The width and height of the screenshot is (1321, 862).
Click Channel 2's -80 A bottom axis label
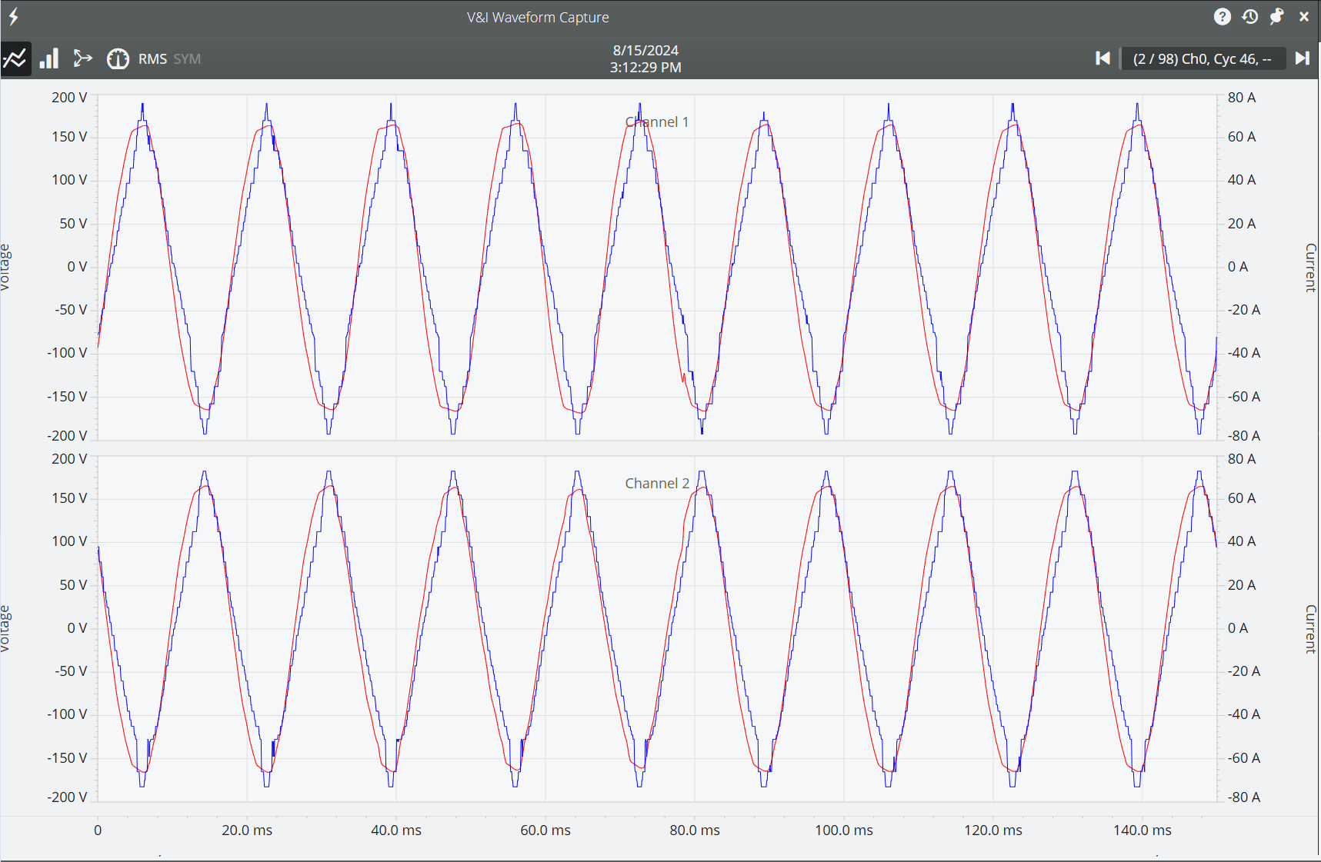tap(1243, 797)
